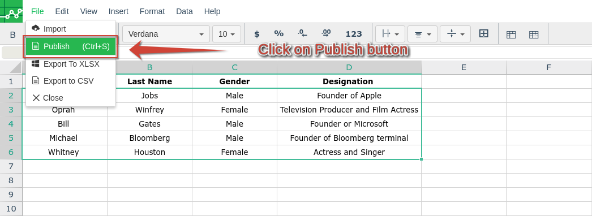Viewport: 592px width, 216px height.
Task: Apply percent format with the % icon
Action: pyautogui.click(x=278, y=33)
